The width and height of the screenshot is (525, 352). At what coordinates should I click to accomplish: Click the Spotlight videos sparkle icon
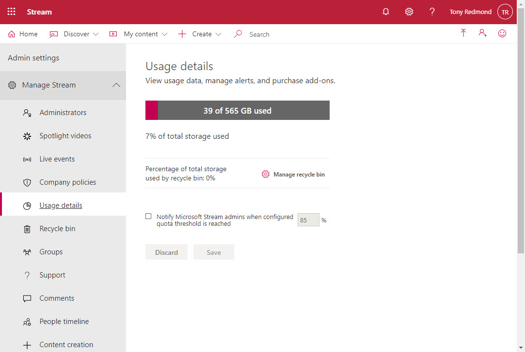(27, 136)
